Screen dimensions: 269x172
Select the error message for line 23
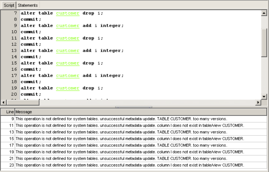(129, 165)
